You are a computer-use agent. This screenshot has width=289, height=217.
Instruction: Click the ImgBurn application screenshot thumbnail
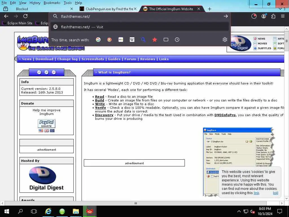click(x=239, y=162)
